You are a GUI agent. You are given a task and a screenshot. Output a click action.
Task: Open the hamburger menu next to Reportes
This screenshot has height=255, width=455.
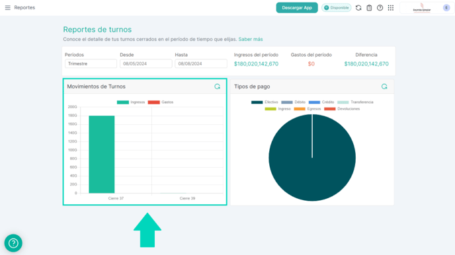(x=7, y=7)
